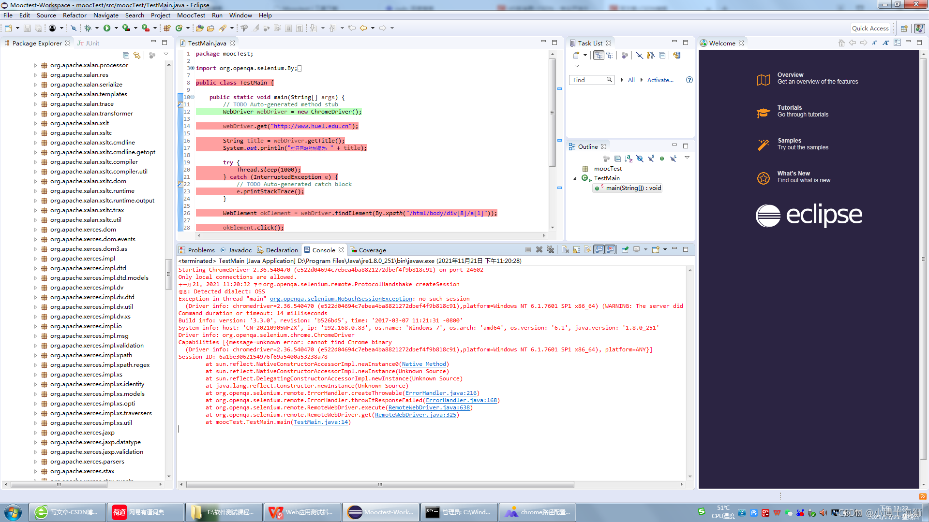929x522 pixels.
Task: Sort Outline members alphabetically
Action: (628, 159)
